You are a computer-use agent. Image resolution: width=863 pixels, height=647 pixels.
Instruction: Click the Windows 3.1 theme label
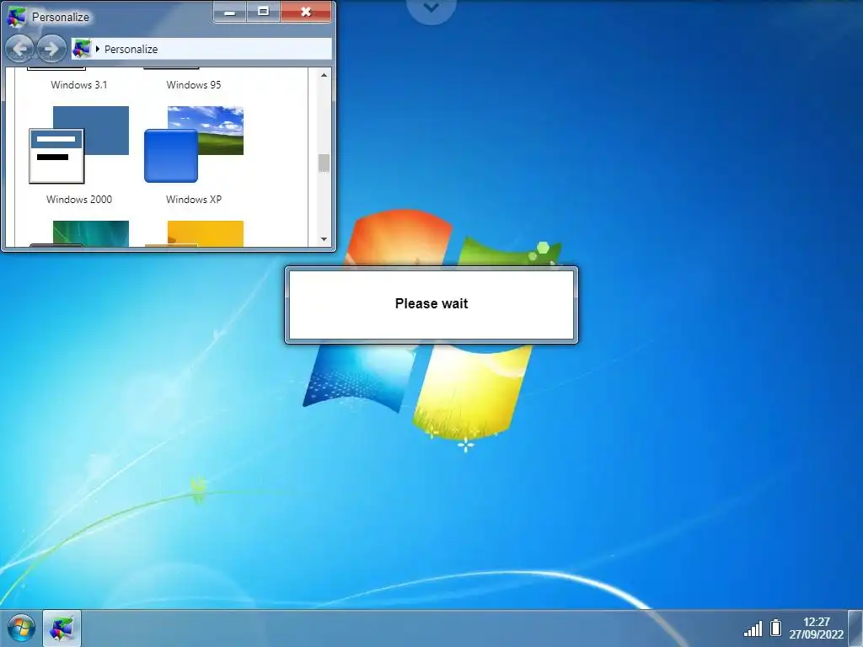(x=78, y=85)
